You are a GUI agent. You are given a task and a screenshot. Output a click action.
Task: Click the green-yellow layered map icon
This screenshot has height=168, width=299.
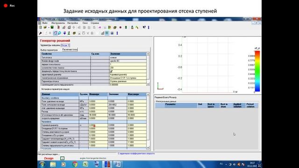[110, 28]
